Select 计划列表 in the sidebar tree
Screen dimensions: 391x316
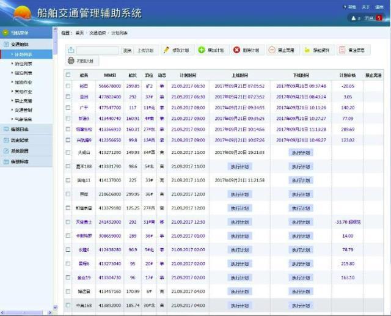coord(24,54)
